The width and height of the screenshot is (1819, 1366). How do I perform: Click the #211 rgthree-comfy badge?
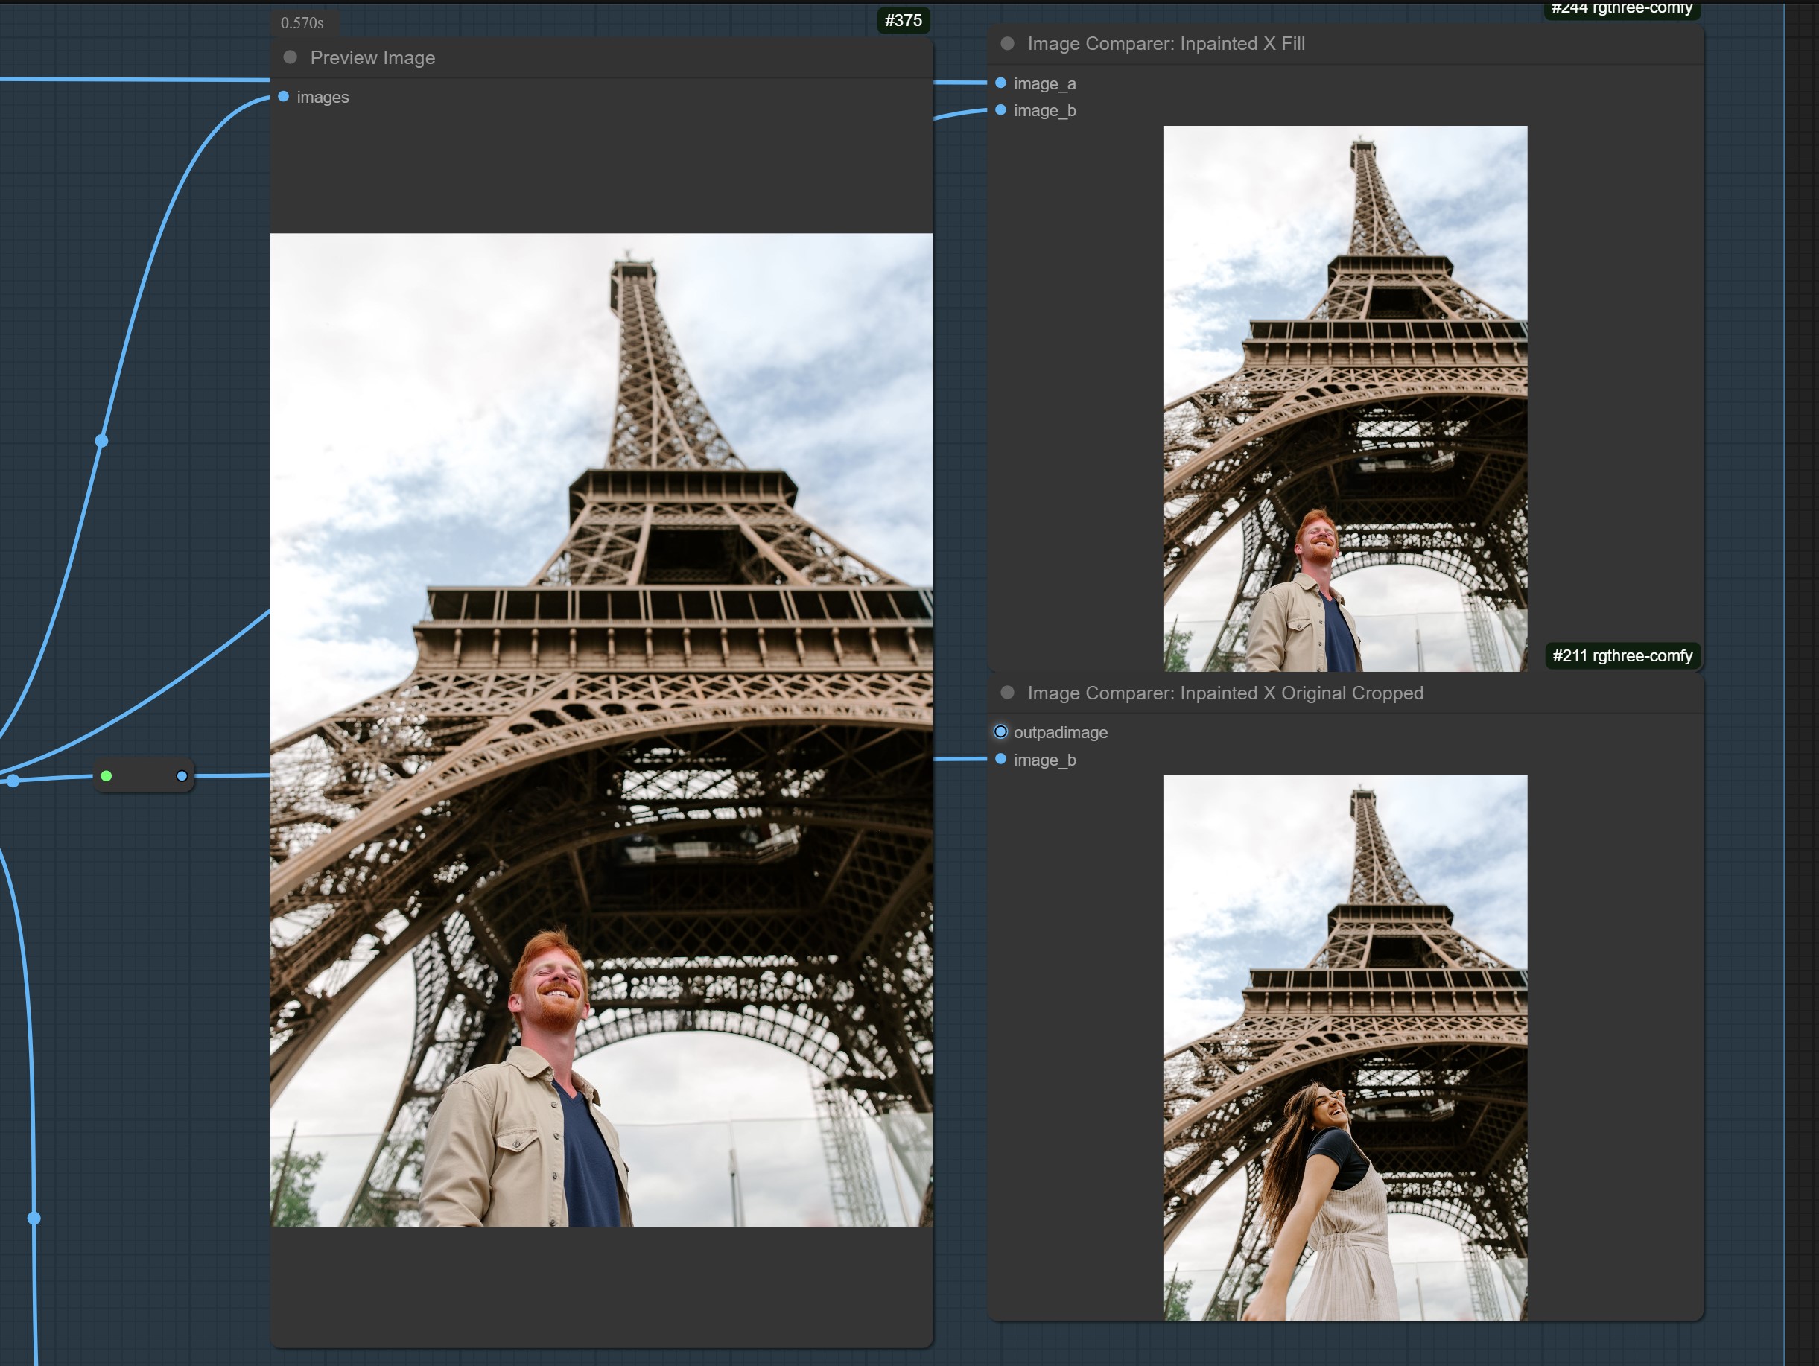point(1622,655)
